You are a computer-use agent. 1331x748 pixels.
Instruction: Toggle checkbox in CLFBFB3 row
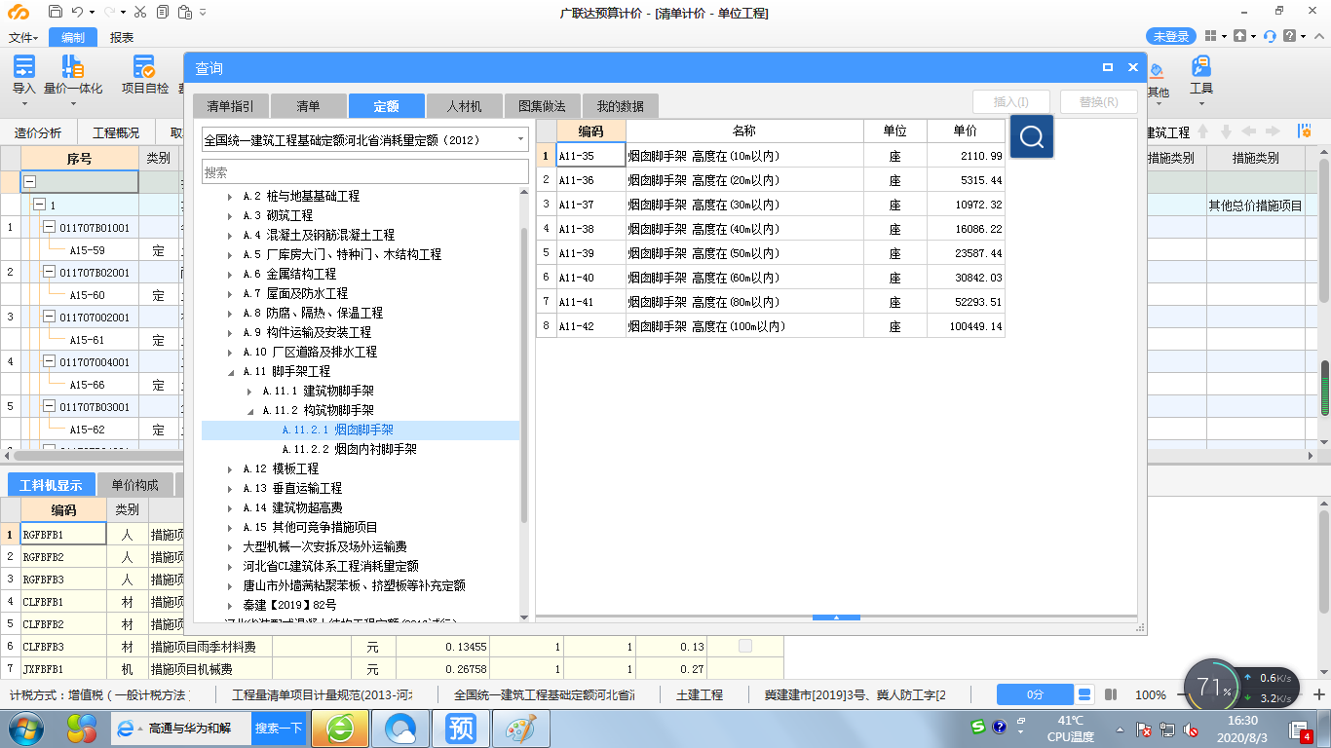(x=745, y=645)
